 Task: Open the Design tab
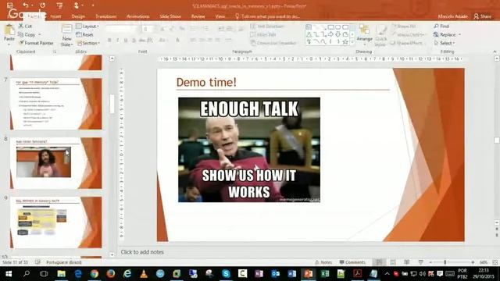point(78,16)
